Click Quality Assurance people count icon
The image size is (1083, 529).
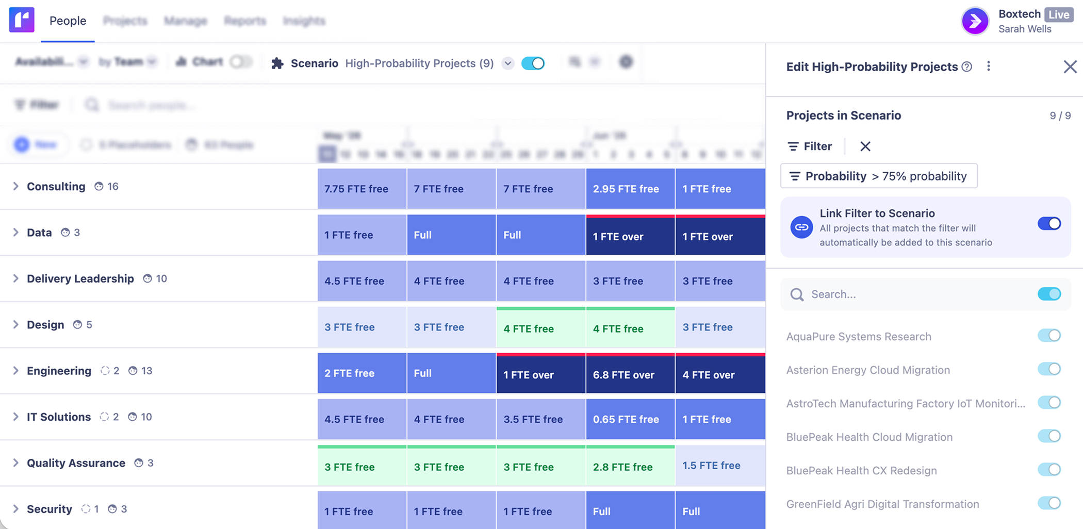coord(138,463)
